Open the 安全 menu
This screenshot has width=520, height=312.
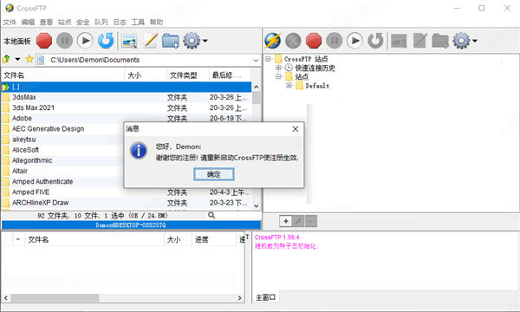[x=83, y=23]
